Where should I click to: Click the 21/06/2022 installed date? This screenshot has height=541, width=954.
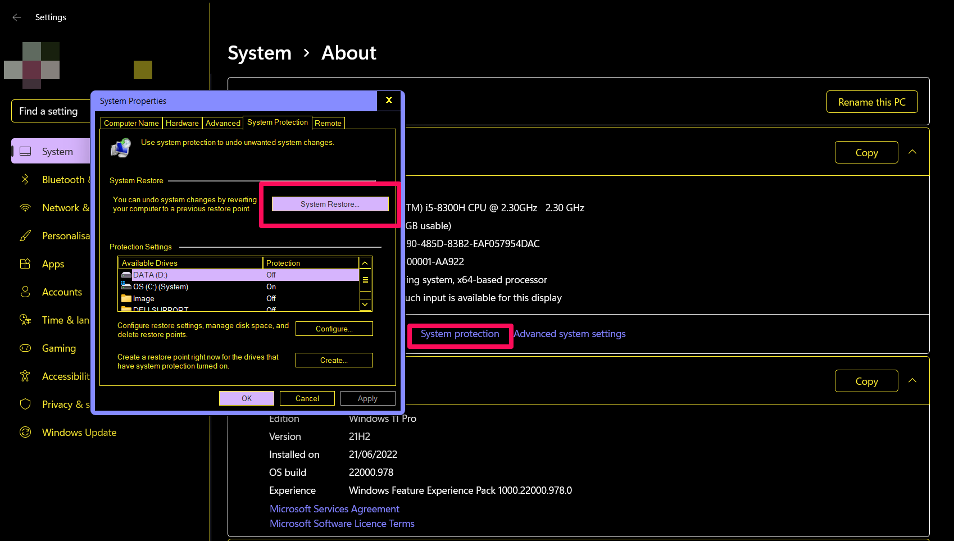point(373,454)
